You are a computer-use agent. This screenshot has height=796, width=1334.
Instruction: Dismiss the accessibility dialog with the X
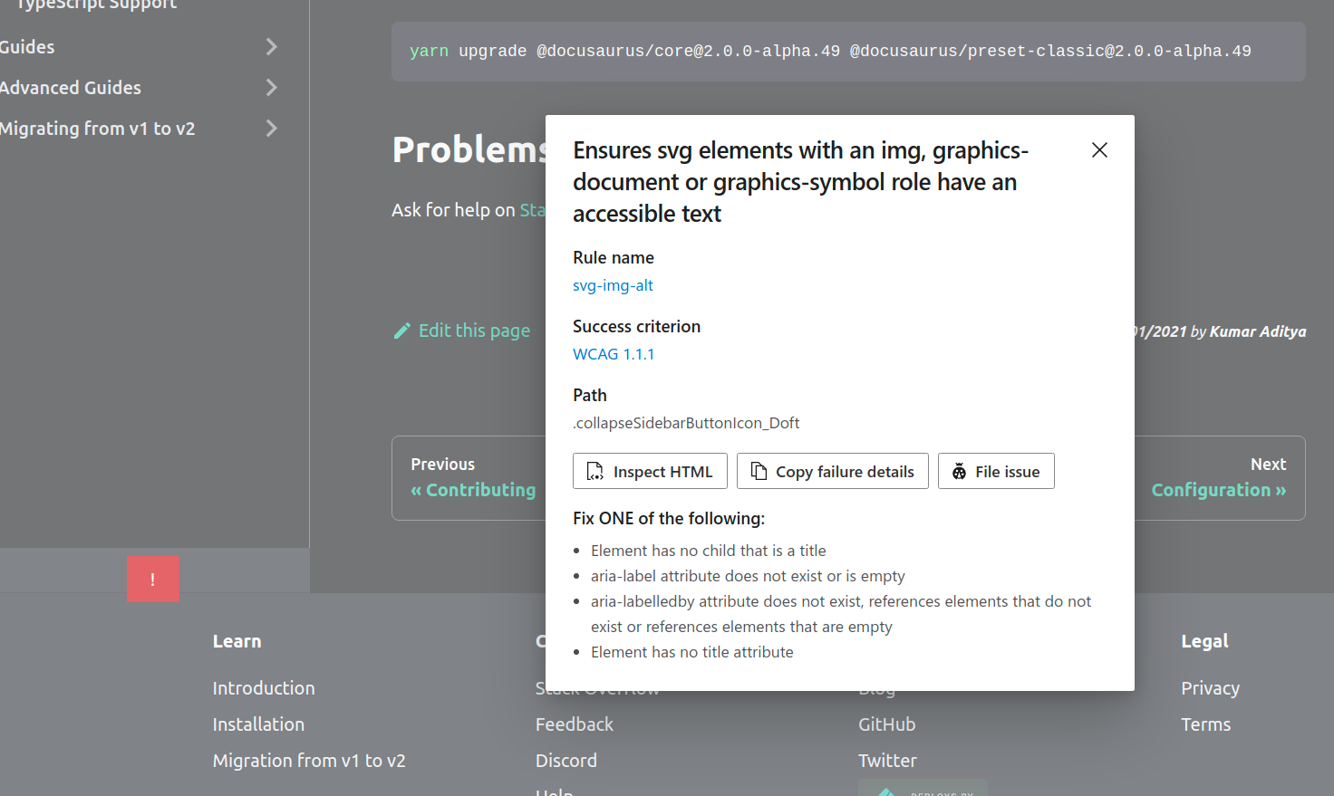tap(1099, 149)
